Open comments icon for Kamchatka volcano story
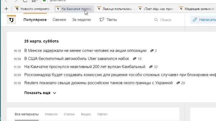Viewport: 216px width, 121px height. click(151, 67)
